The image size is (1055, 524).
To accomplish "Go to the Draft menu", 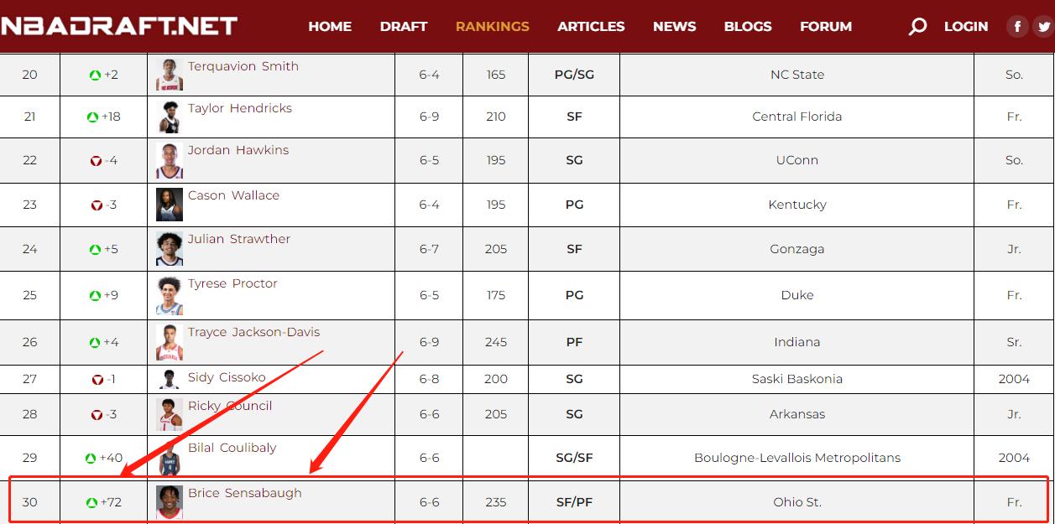I will pos(403,27).
